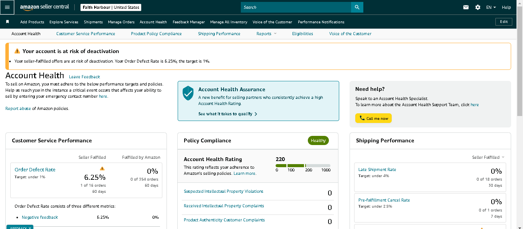Click the Account Health Rating progress bar
The height and width of the screenshot is (229, 523).
[x=303, y=165]
